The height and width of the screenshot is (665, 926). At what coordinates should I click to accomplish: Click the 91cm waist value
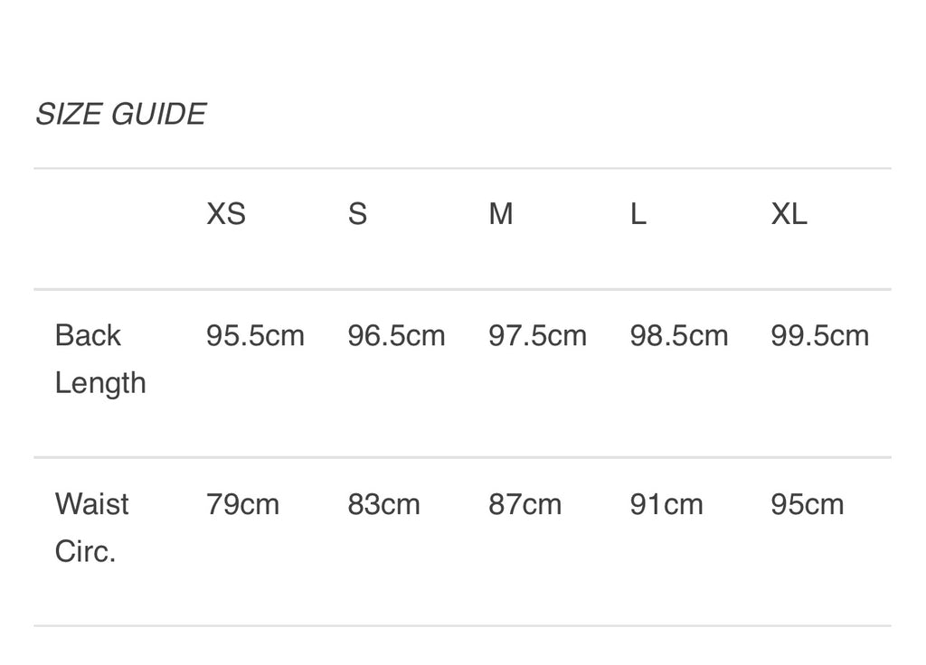pos(666,504)
